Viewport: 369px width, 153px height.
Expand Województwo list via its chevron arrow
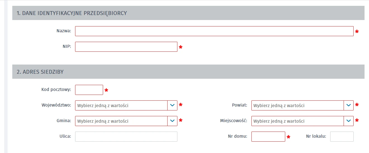[x=172, y=105]
